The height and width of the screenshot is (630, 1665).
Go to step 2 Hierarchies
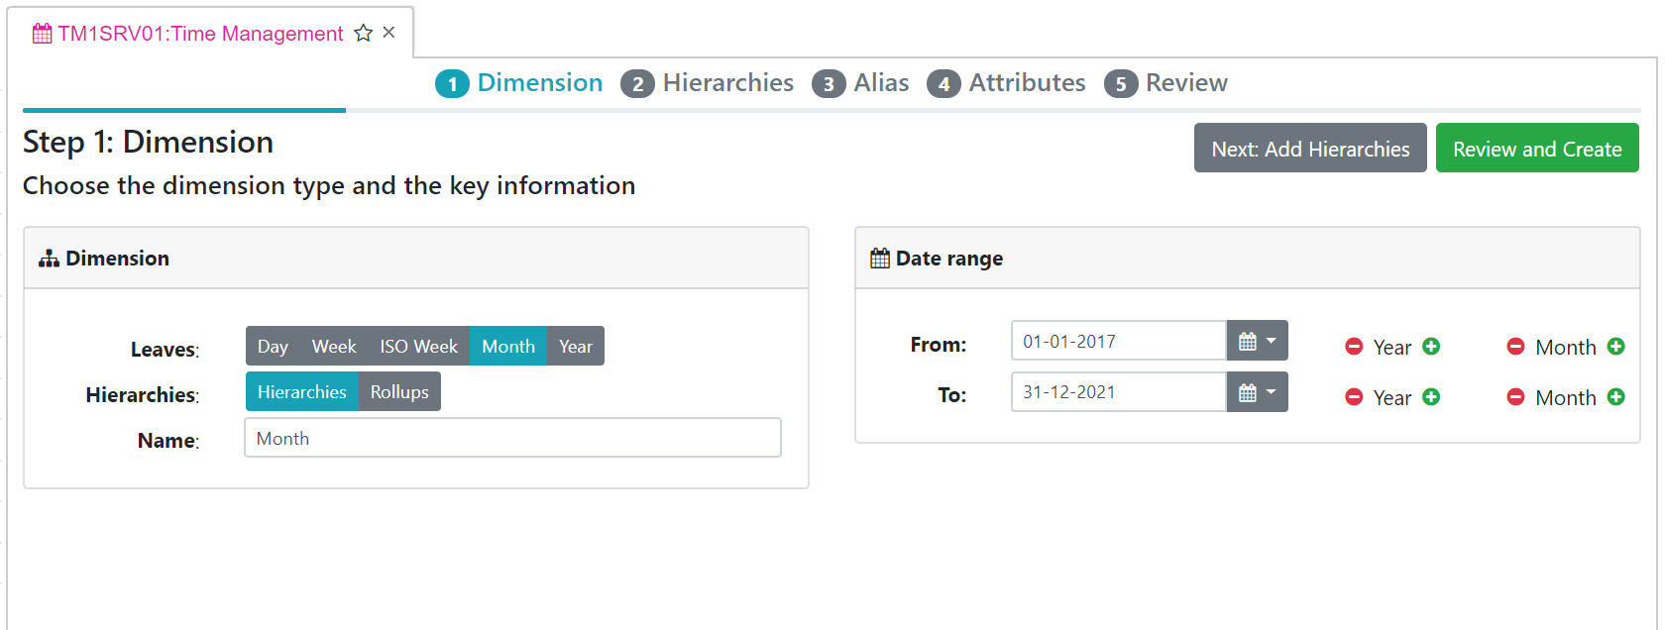(708, 83)
